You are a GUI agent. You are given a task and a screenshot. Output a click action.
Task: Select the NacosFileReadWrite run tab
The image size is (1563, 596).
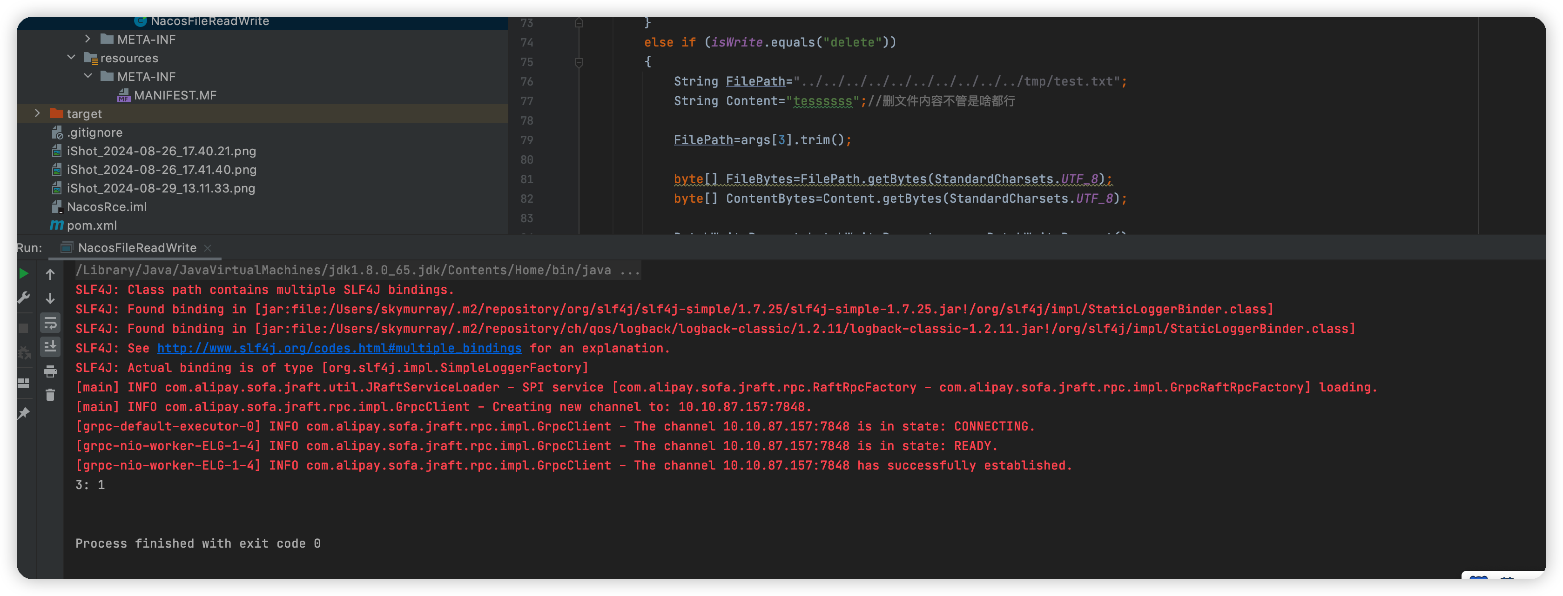(x=136, y=247)
